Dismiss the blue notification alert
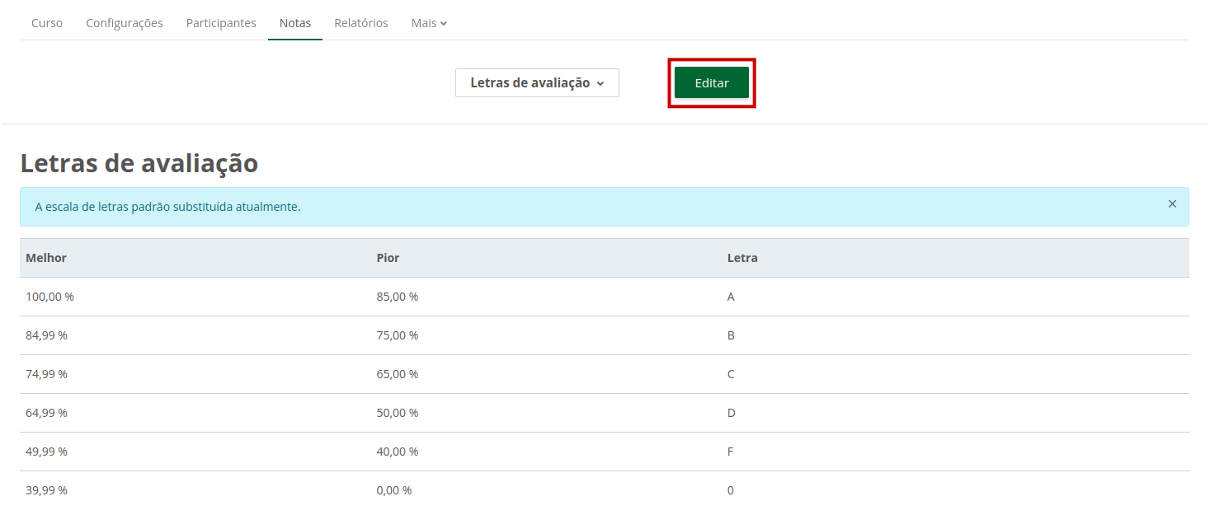Screen dimensions: 1210x515 1171,204
